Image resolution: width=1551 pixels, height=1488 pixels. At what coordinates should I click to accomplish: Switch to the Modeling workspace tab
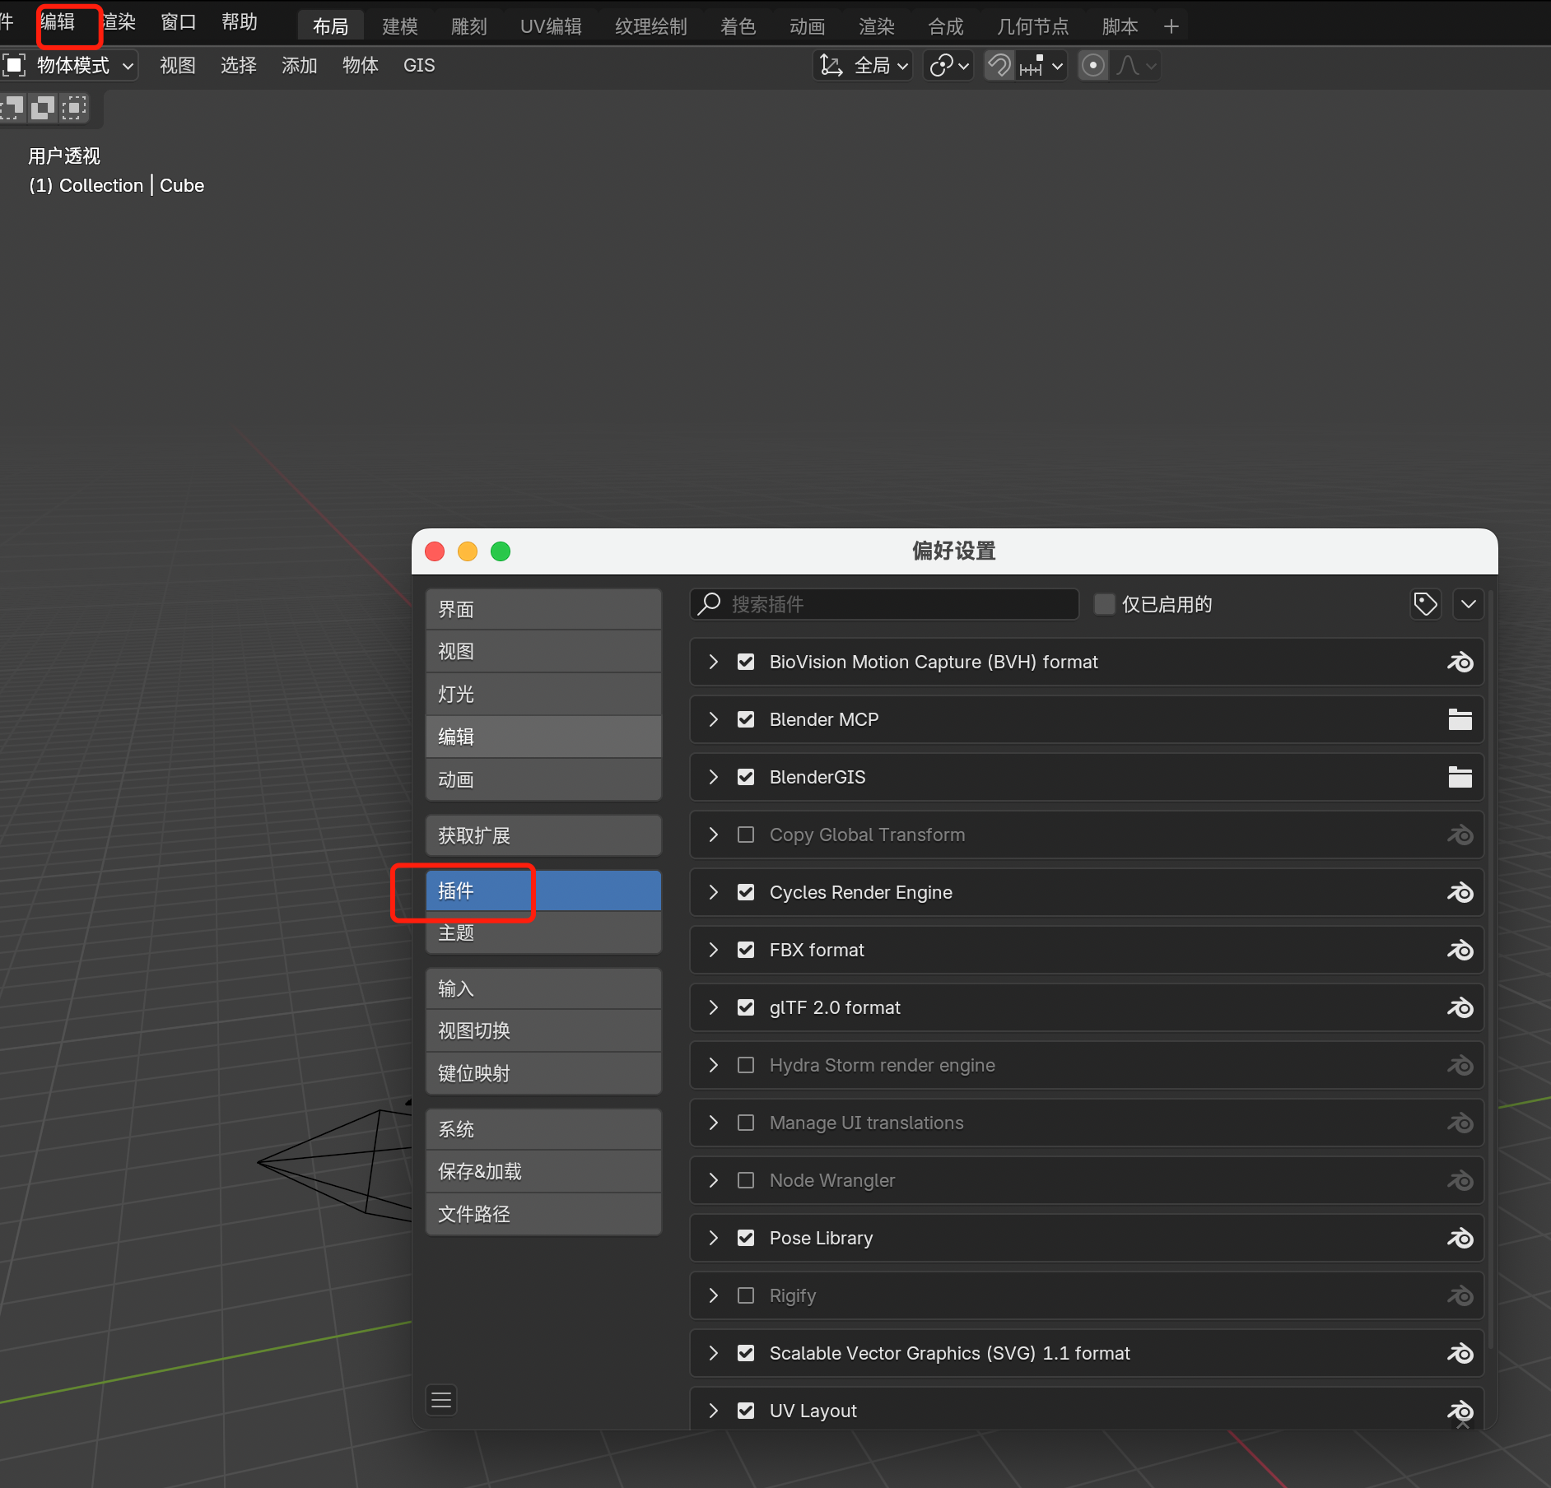400,26
